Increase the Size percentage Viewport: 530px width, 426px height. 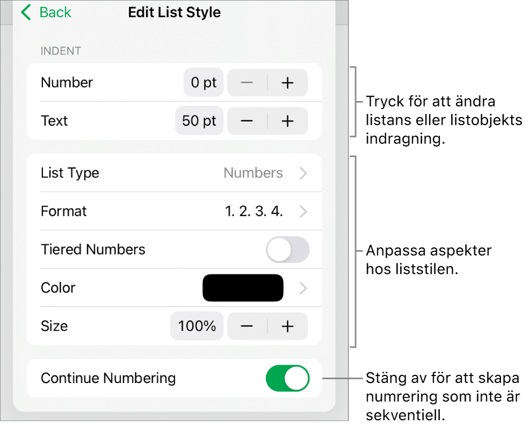click(x=288, y=326)
